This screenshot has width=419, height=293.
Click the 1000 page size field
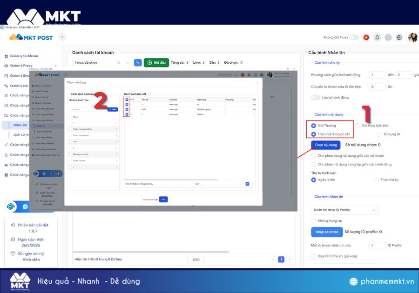[x=196, y=260]
